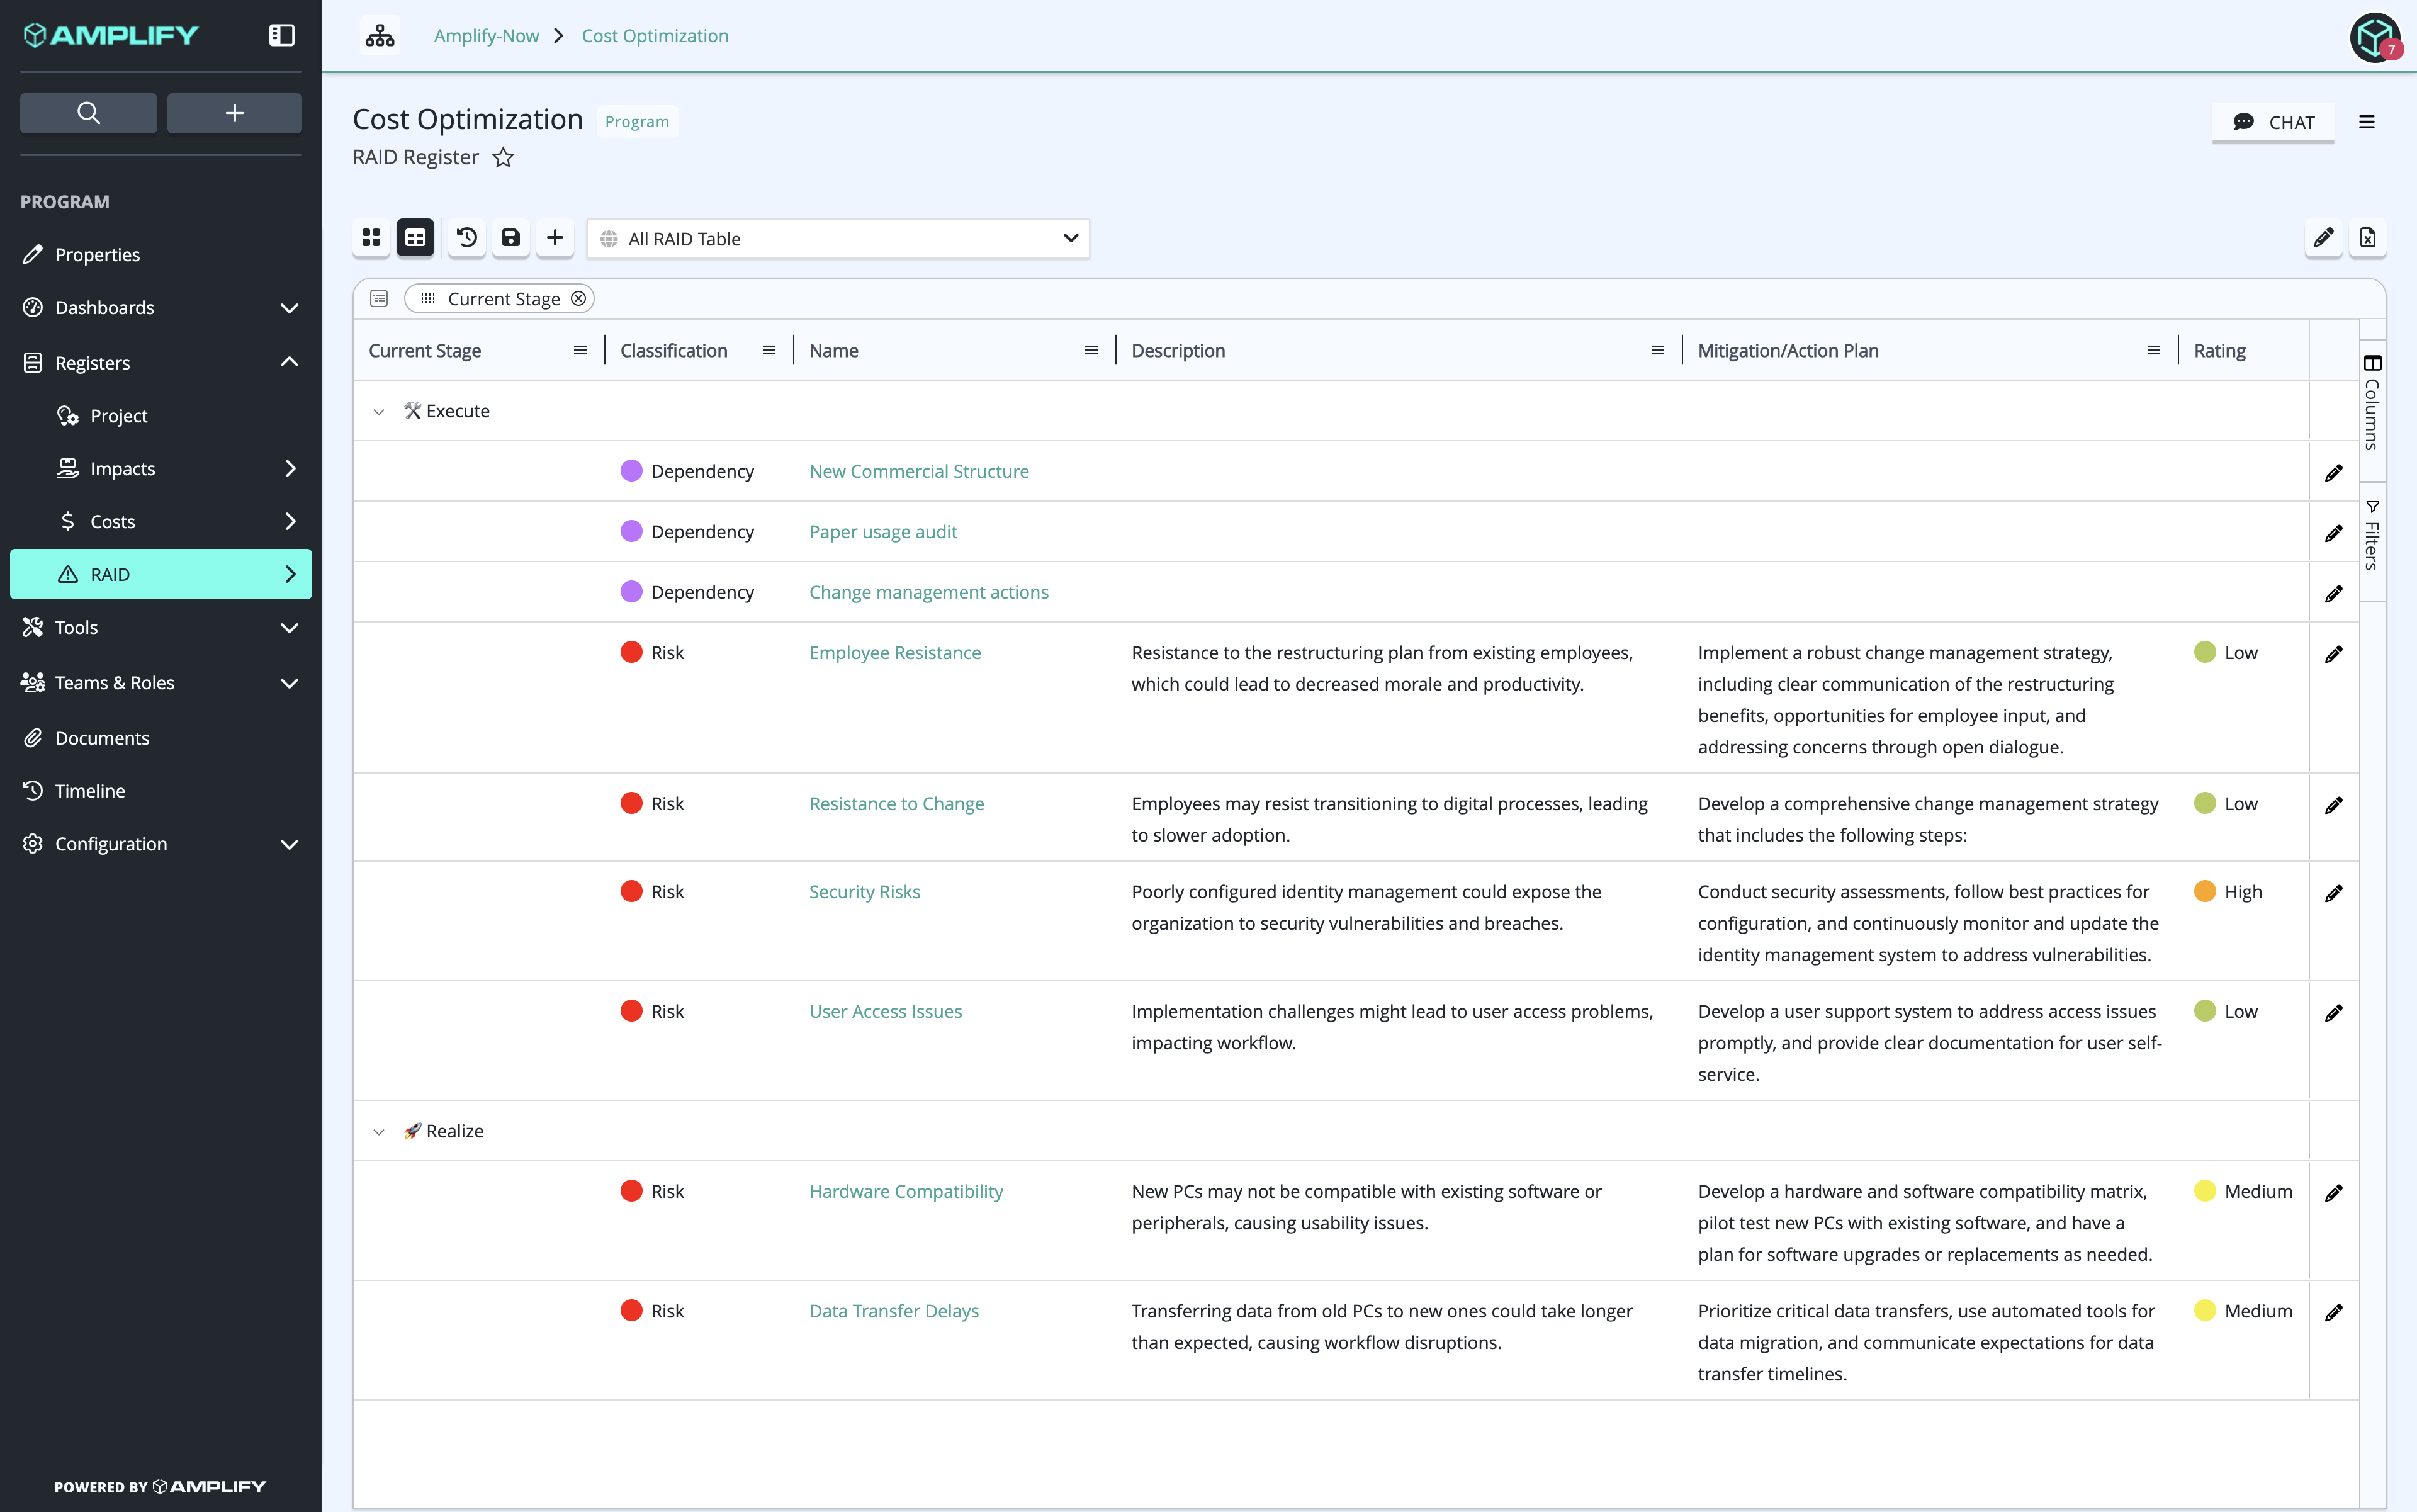The width and height of the screenshot is (2417, 1512).
Task: Collapse the Realize group
Action: pyautogui.click(x=379, y=1131)
